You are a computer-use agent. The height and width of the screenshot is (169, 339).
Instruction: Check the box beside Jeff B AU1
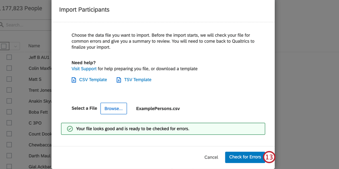pyautogui.click(x=9, y=57)
